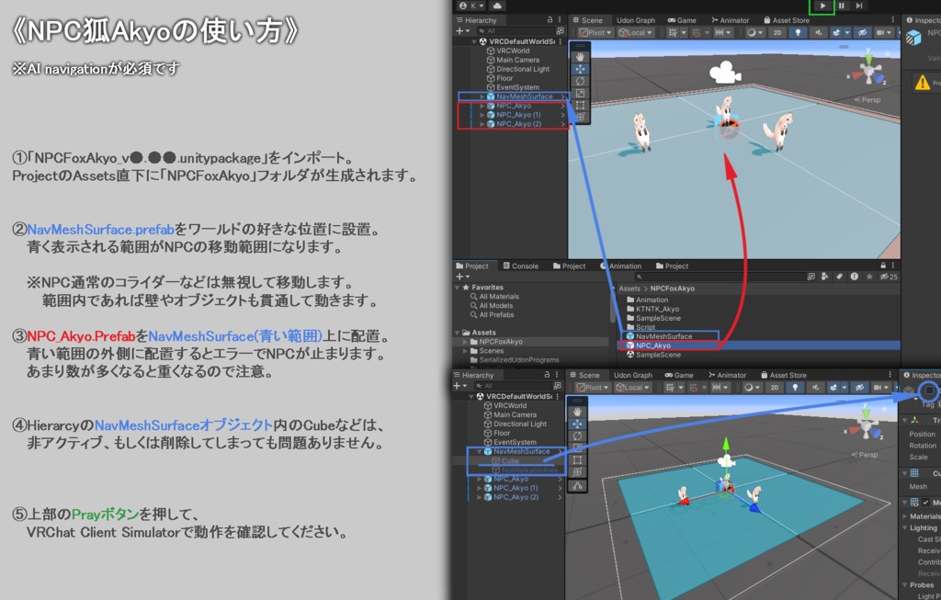Switch to the Udon Graph tab
This screenshot has width=941, height=600.
point(635,20)
